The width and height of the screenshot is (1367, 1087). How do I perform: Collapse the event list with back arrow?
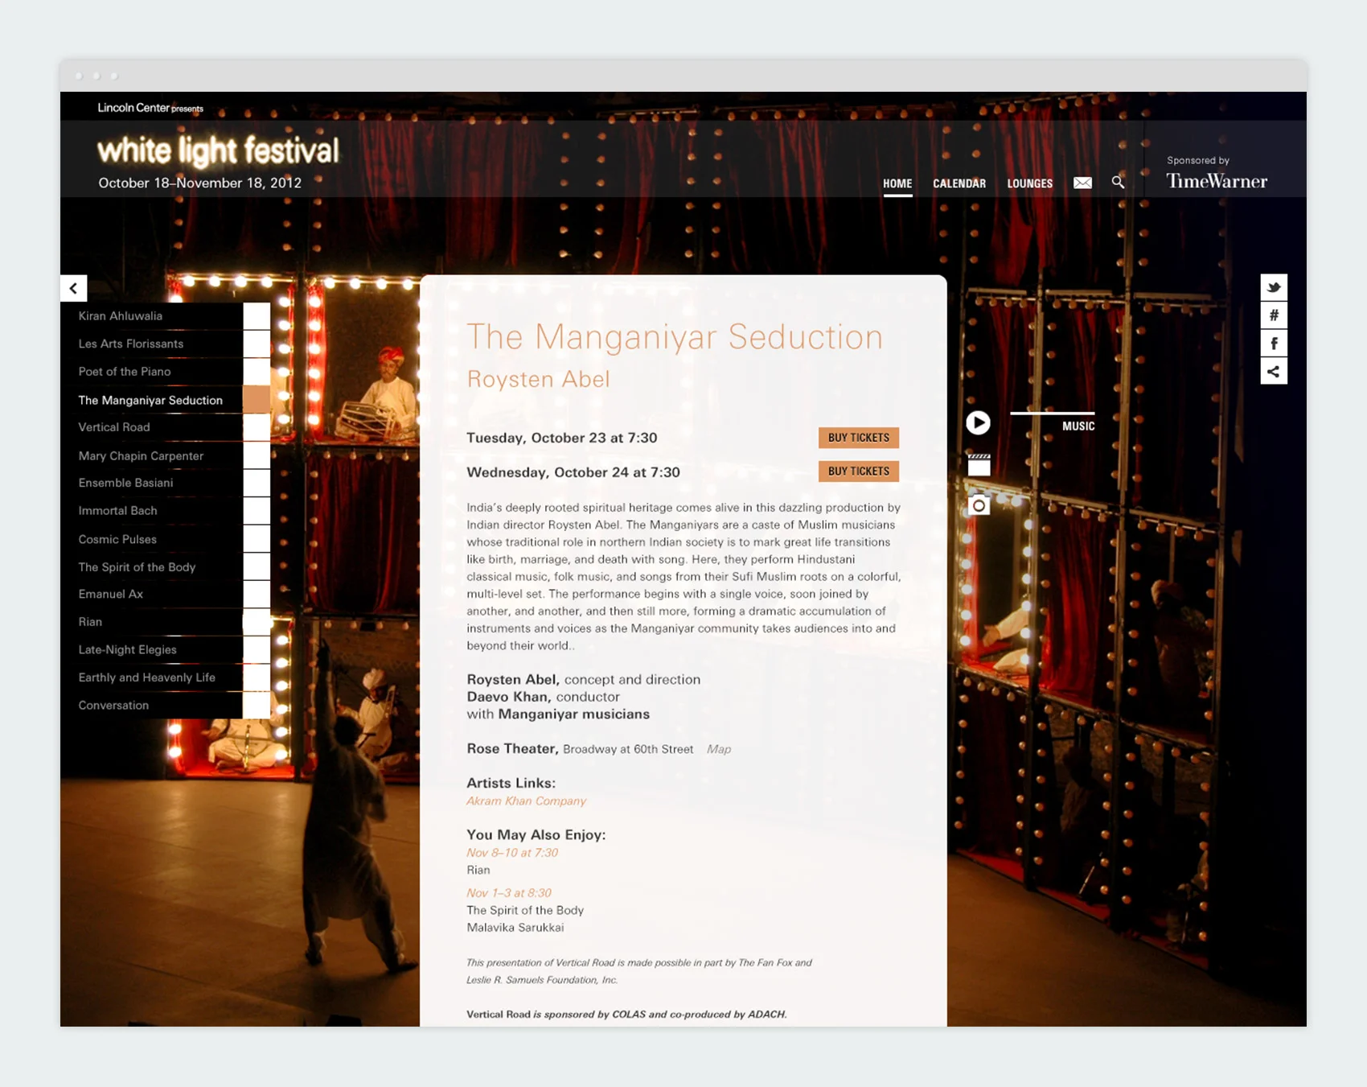[x=74, y=288]
